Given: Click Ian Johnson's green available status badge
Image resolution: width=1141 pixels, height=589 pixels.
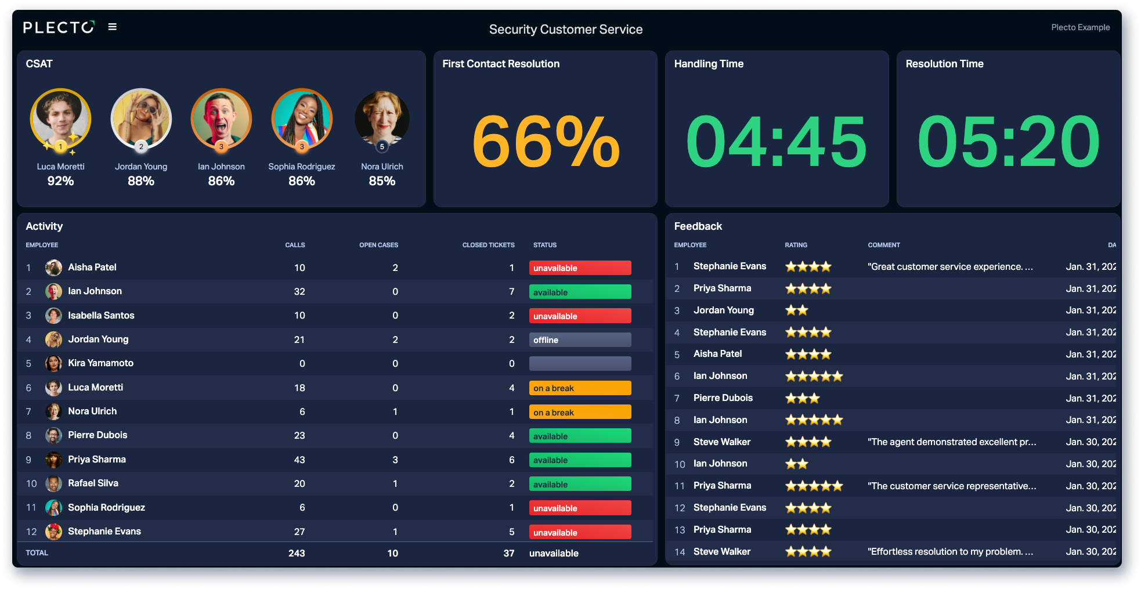Looking at the screenshot, I should pos(580,292).
